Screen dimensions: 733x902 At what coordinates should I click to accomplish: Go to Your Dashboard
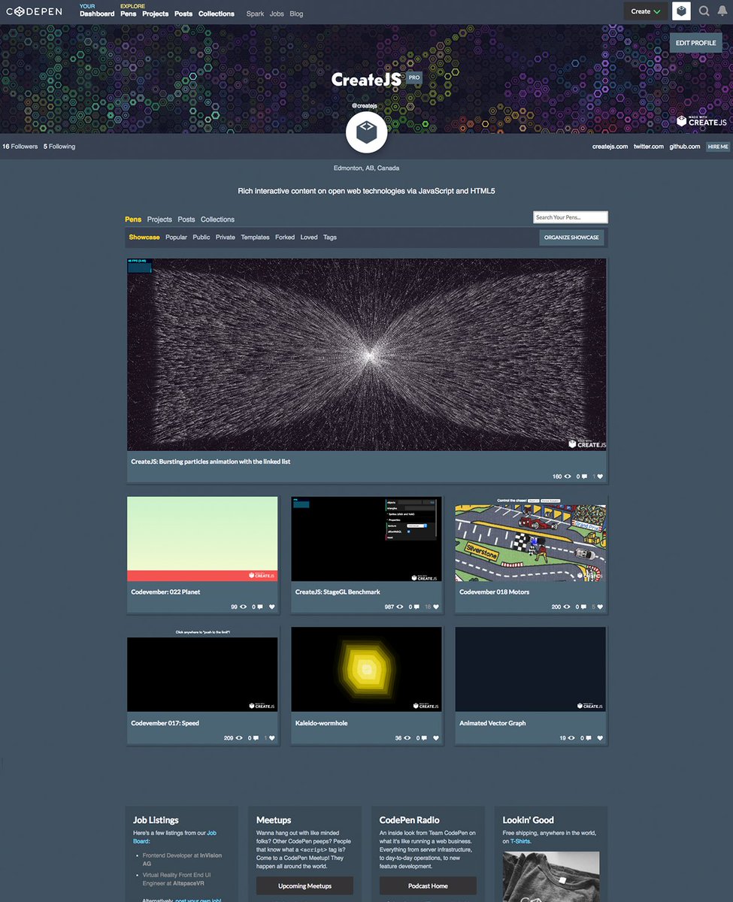pyautogui.click(x=97, y=14)
